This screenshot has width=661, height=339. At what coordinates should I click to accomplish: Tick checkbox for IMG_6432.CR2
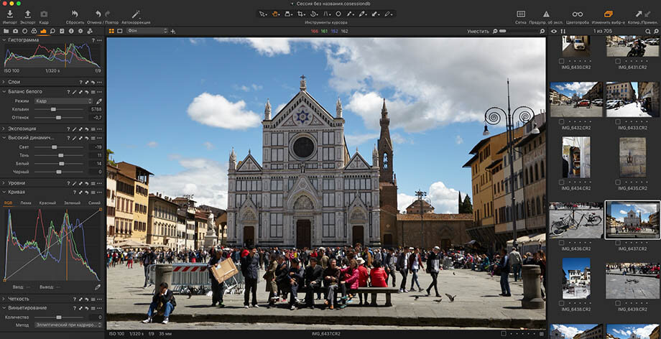pyautogui.click(x=561, y=121)
